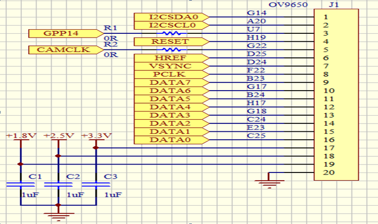Click pin 17 of connector J1
This screenshot has width=378, height=224.
click(329, 148)
